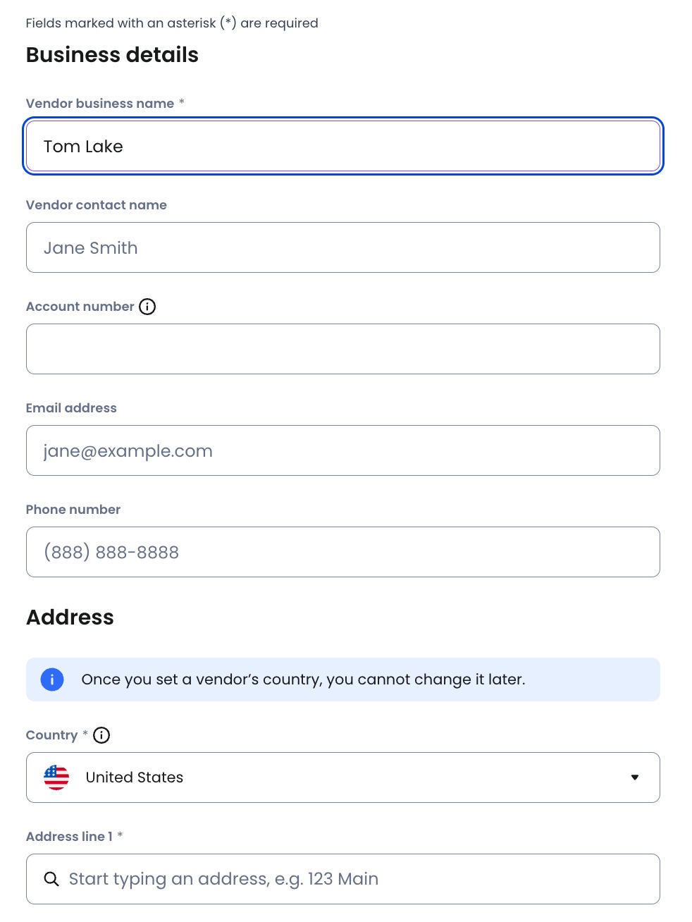
Task: Click the Address line 1 search field
Action: tap(343, 879)
